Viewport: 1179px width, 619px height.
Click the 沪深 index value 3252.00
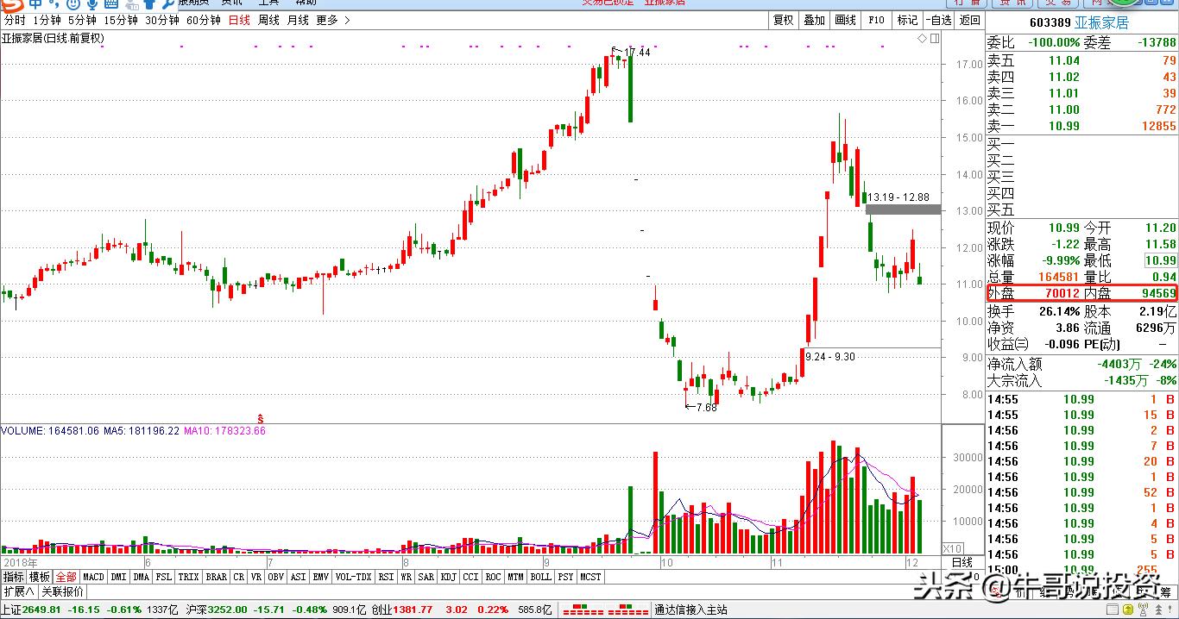point(229,610)
